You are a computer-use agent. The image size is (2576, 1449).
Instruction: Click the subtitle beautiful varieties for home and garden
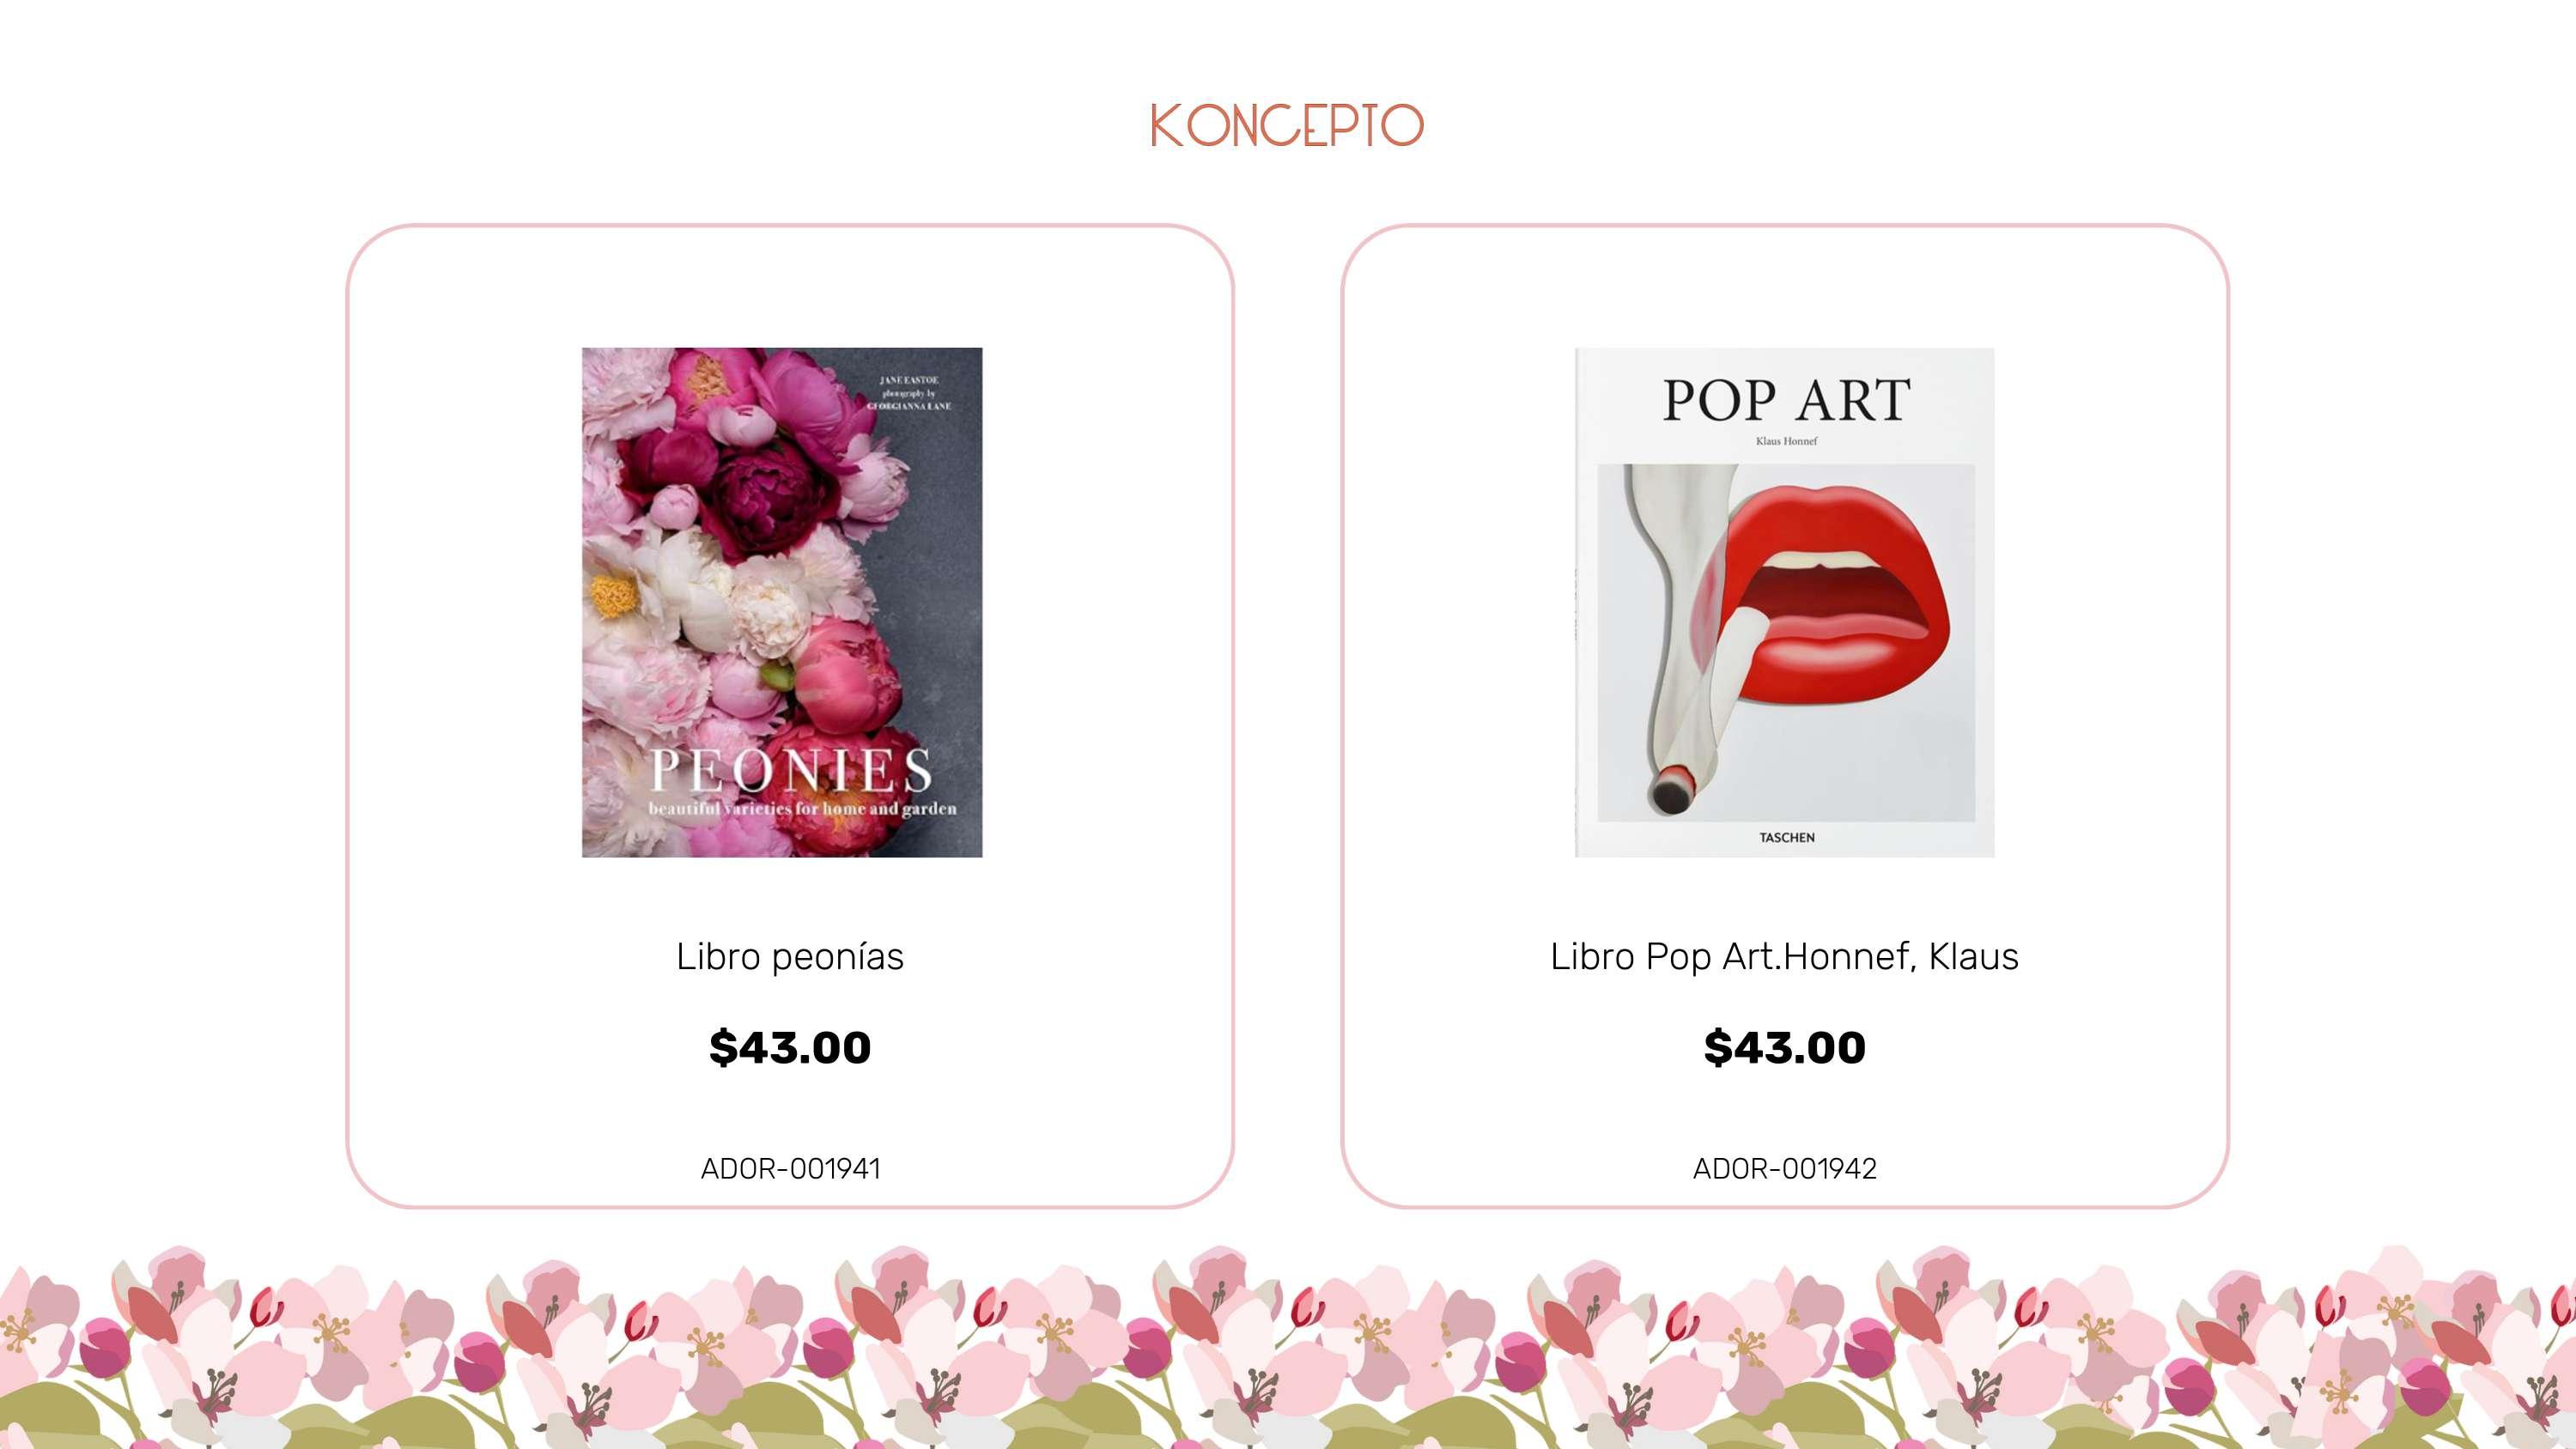click(803, 808)
